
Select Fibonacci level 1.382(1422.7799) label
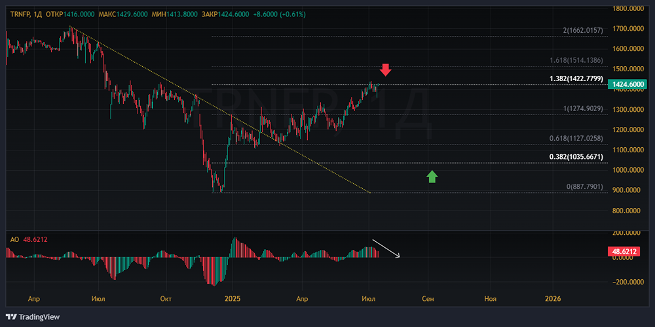click(576, 79)
